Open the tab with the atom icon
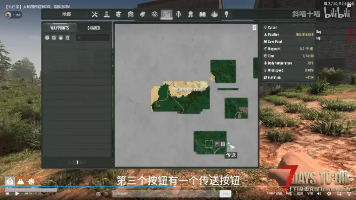This screenshot has width=356, height=200. [155, 14]
